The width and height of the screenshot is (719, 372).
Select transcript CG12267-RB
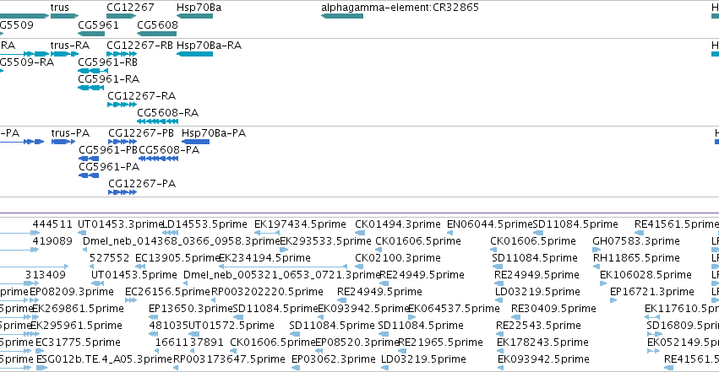click(140, 46)
